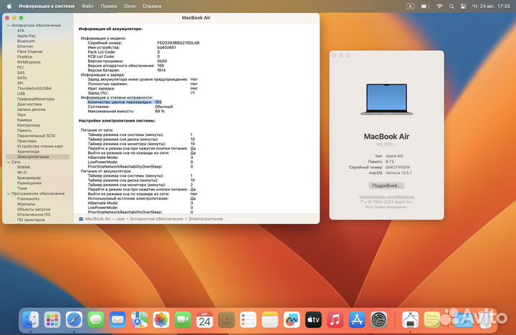516x335 pixels.
Task: Open the Calendar showing 24 in the Dock
Action: 205,319
